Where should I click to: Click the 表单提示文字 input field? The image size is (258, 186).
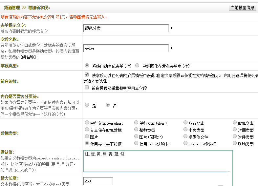click(x=126, y=29)
